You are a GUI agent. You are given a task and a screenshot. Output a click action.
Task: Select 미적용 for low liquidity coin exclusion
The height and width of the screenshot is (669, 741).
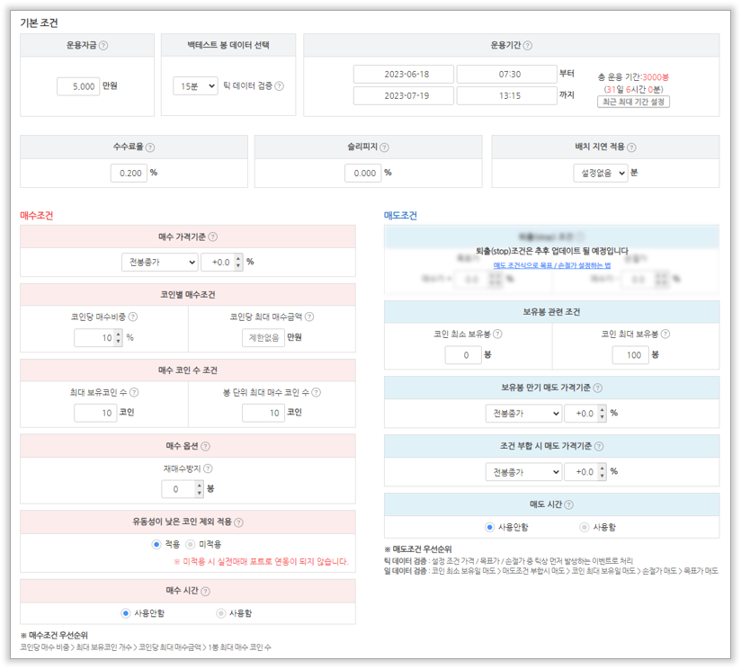[x=191, y=545]
